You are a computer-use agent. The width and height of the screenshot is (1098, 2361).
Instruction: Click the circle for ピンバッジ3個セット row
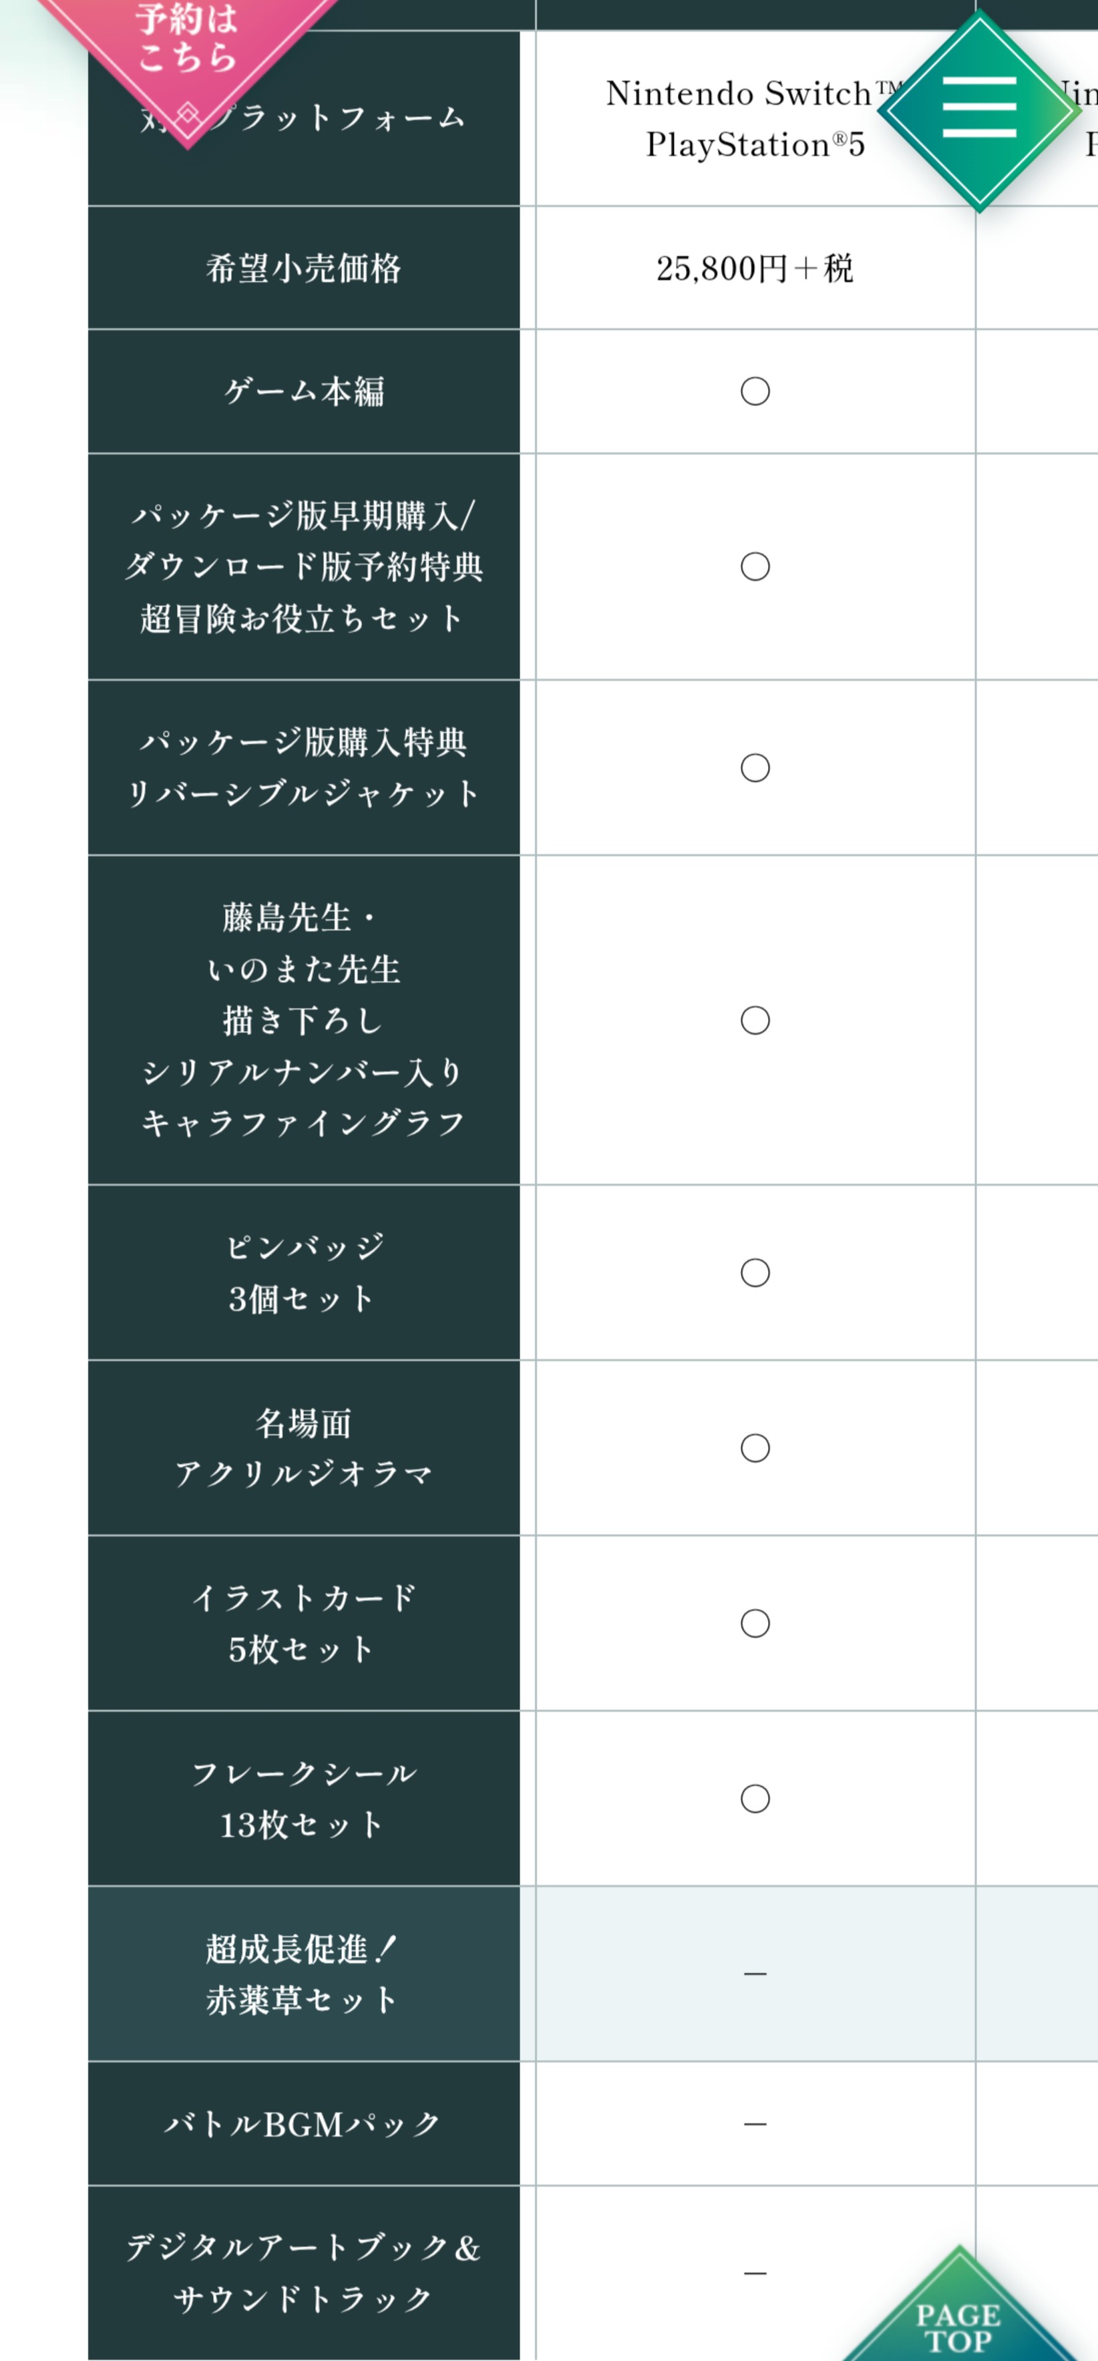coord(755,1272)
